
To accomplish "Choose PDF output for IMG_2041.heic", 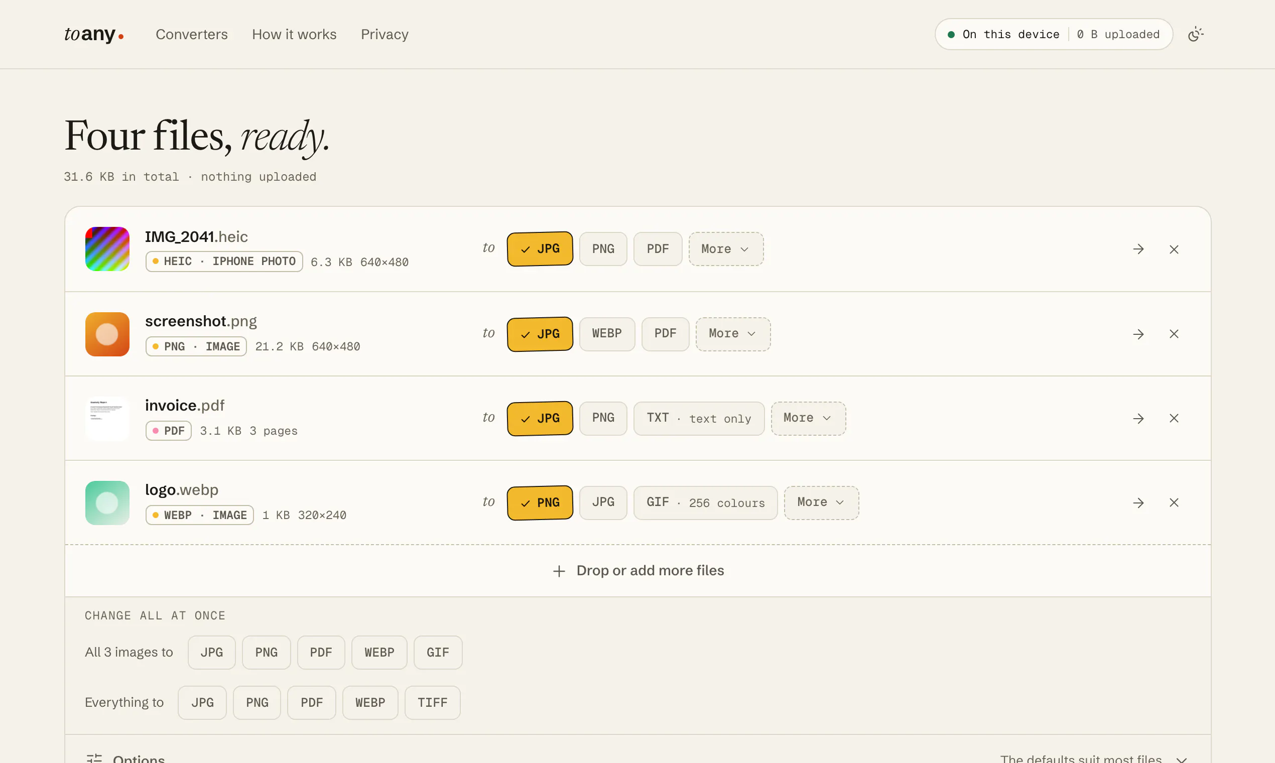I will pos(658,249).
